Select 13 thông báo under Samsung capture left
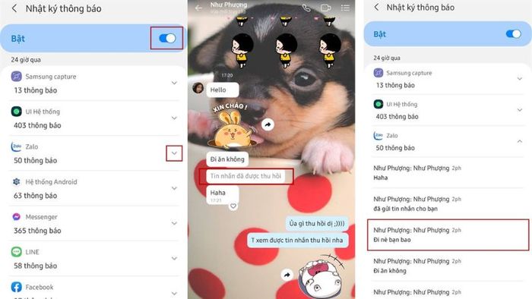Image resolution: width=532 pixels, height=299 pixels. tap(35, 90)
